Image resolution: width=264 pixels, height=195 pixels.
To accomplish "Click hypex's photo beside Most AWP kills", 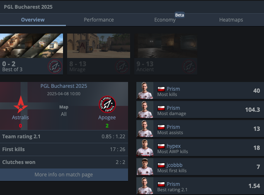I will 145,147.
